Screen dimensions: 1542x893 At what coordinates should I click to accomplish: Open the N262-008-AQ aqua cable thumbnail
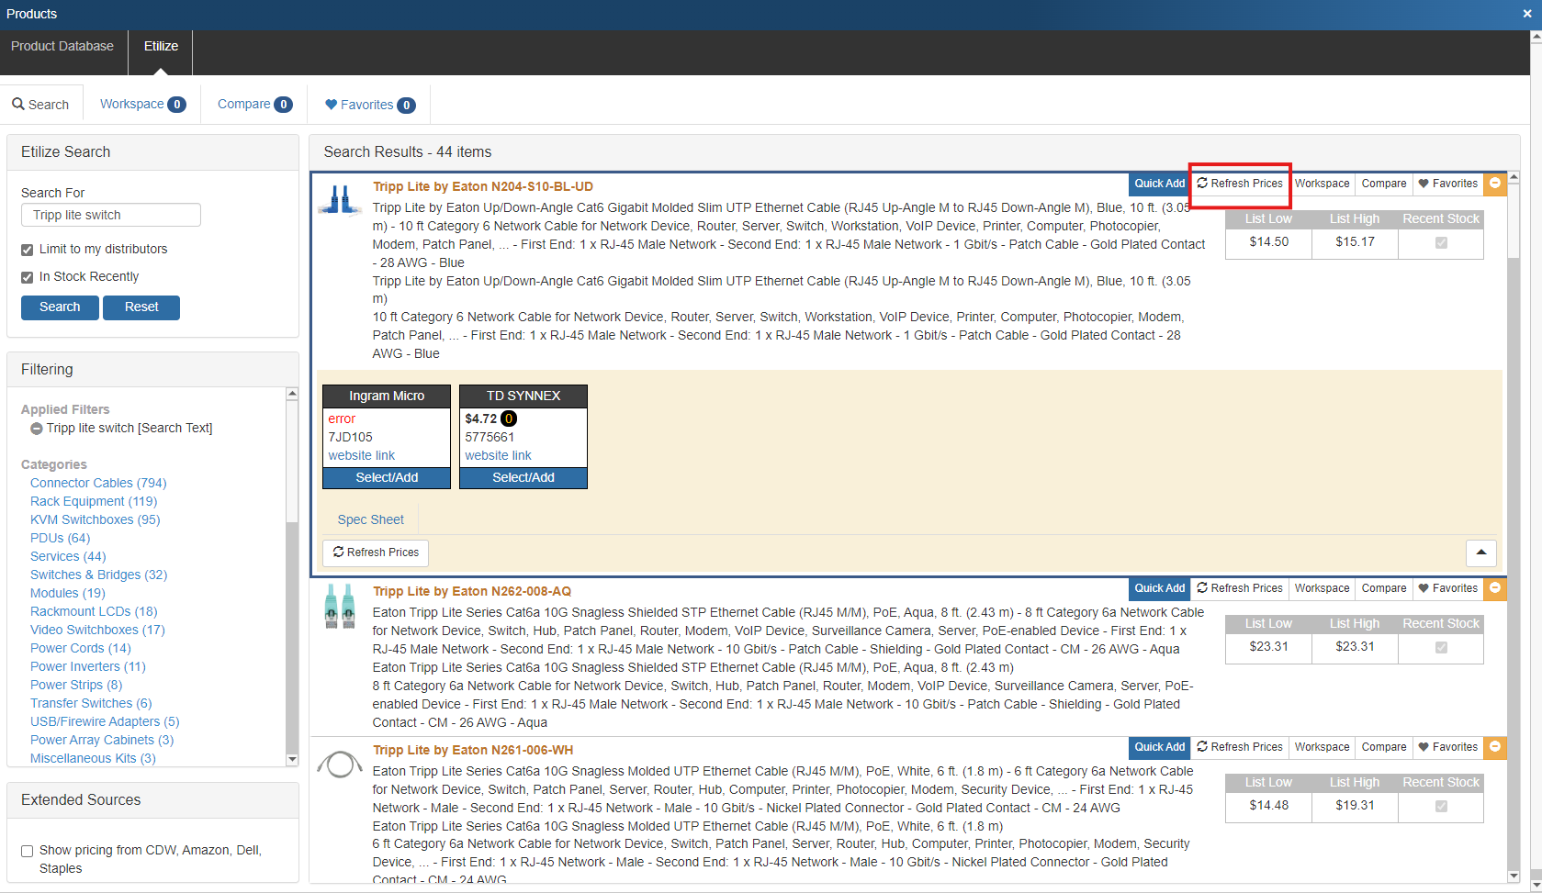pyautogui.click(x=340, y=606)
